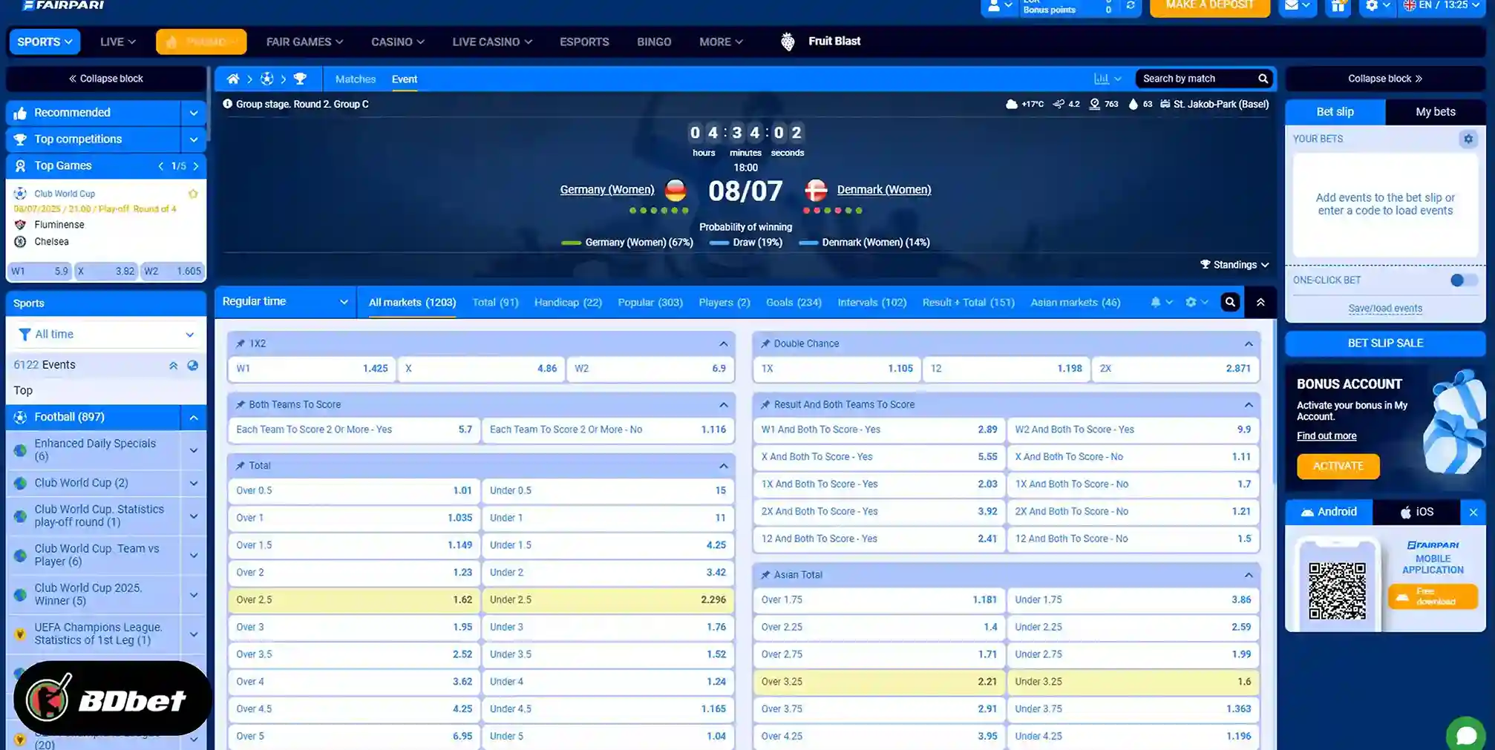The height and width of the screenshot is (750, 1495).
Task: Open Denmark (Women) team link
Action: [x=883, y=190]
